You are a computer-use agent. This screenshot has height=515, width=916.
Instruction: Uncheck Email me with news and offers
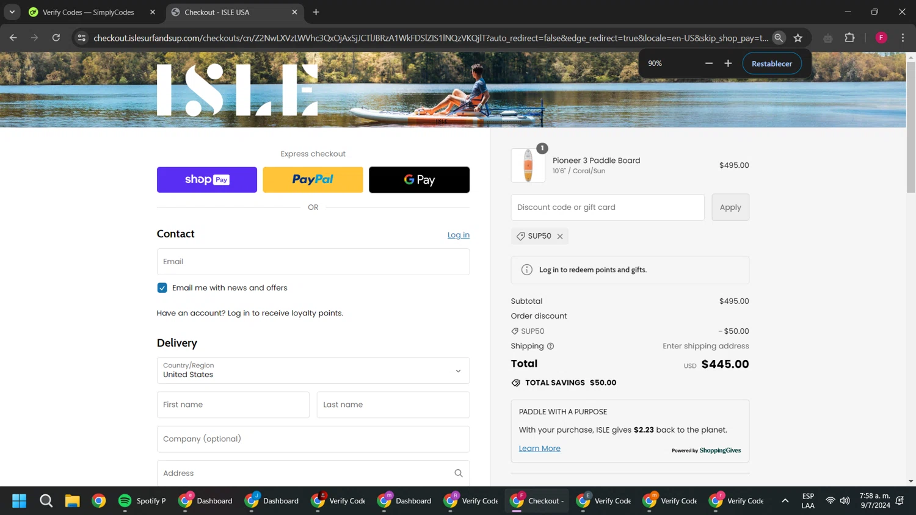click(x=162, y=288)
